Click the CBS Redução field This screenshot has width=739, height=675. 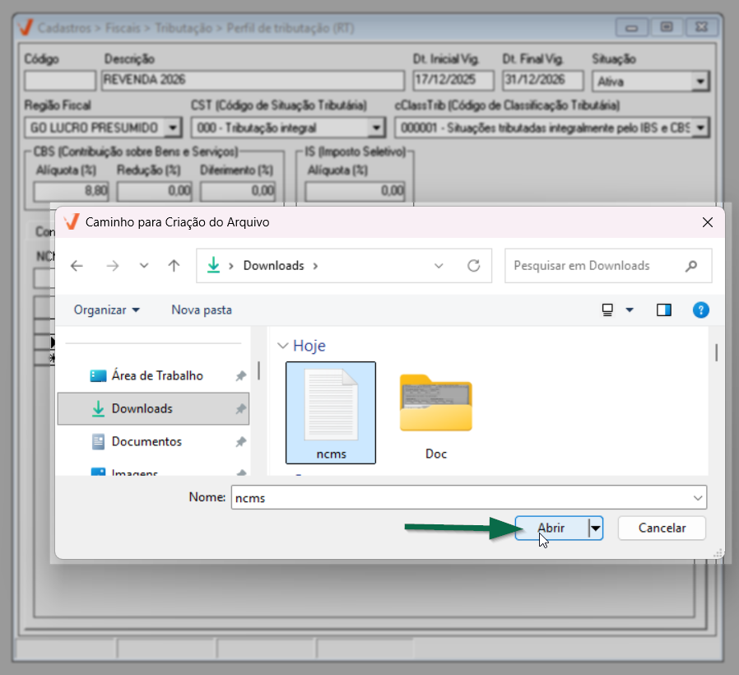pos(155,191)
